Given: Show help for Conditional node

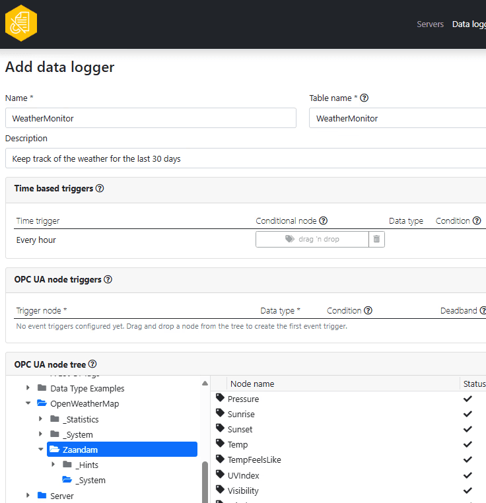Looking at the screenshot, I should click(x=324, y=220).
